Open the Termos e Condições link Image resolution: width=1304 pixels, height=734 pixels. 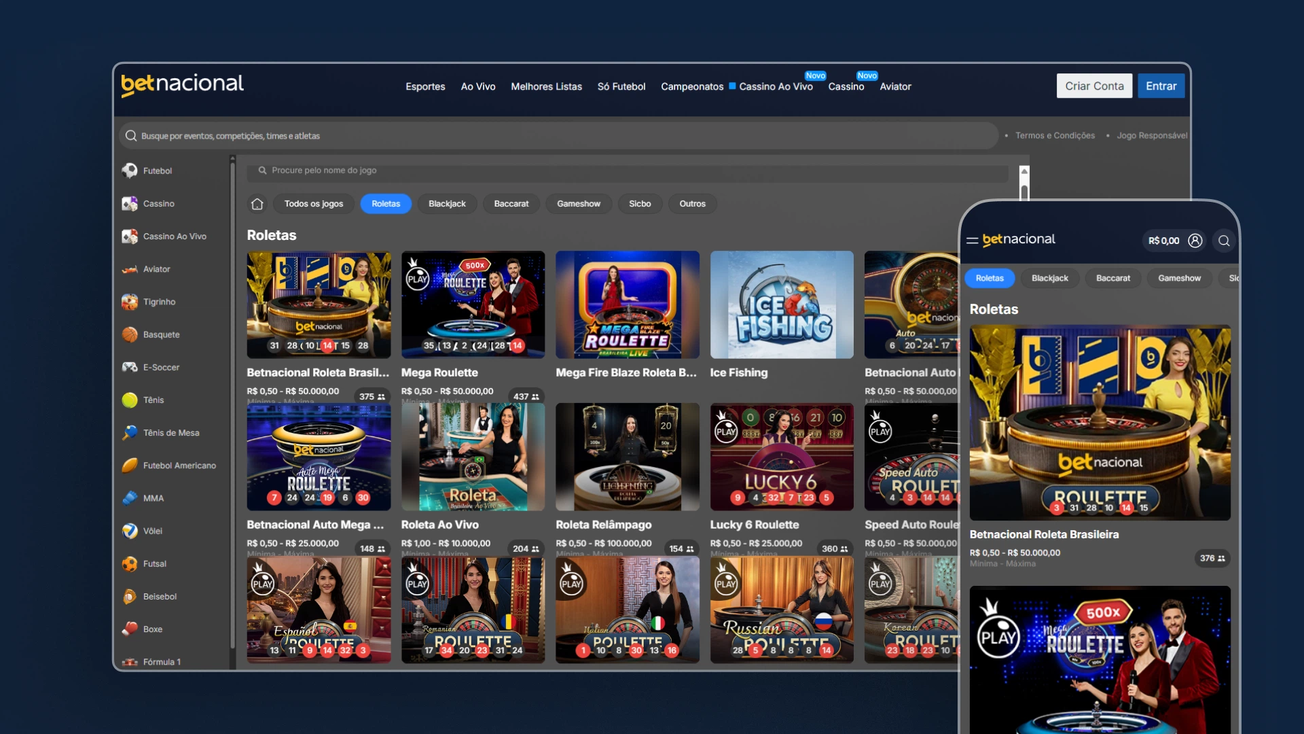1055,135
